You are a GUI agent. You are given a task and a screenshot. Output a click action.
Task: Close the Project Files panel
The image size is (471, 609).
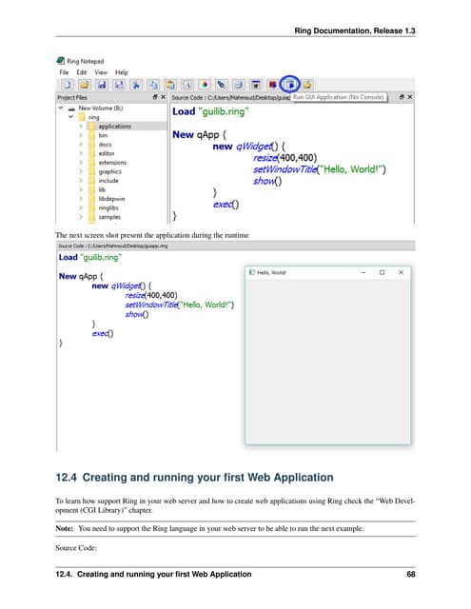coord(163,97)
